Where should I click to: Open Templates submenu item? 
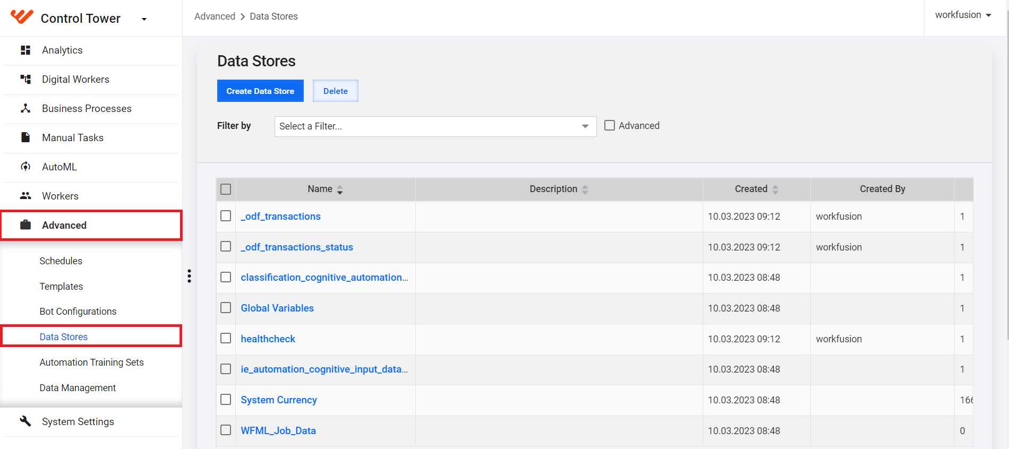[62, 287]
